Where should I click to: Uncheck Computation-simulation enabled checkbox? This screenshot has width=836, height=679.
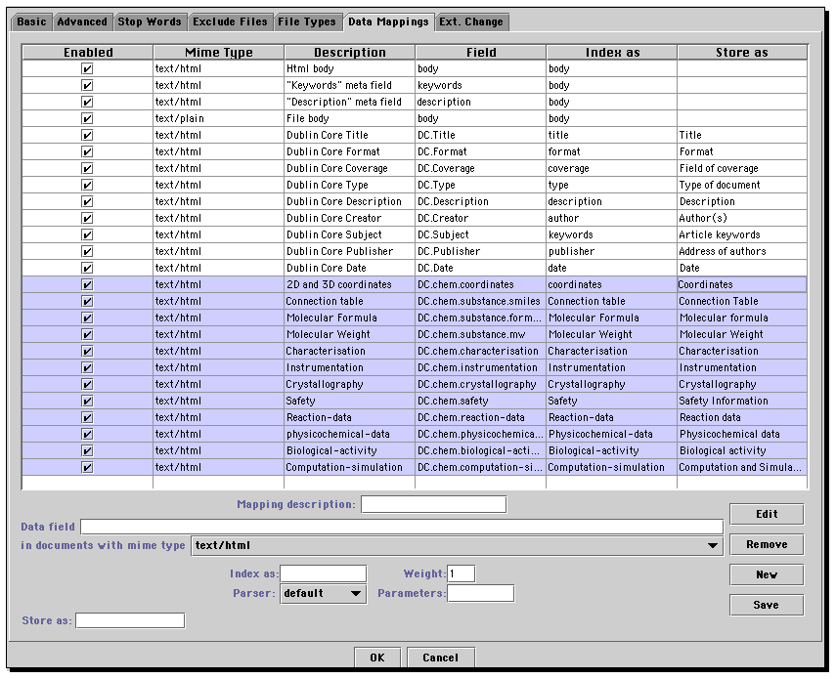point(87,468)
